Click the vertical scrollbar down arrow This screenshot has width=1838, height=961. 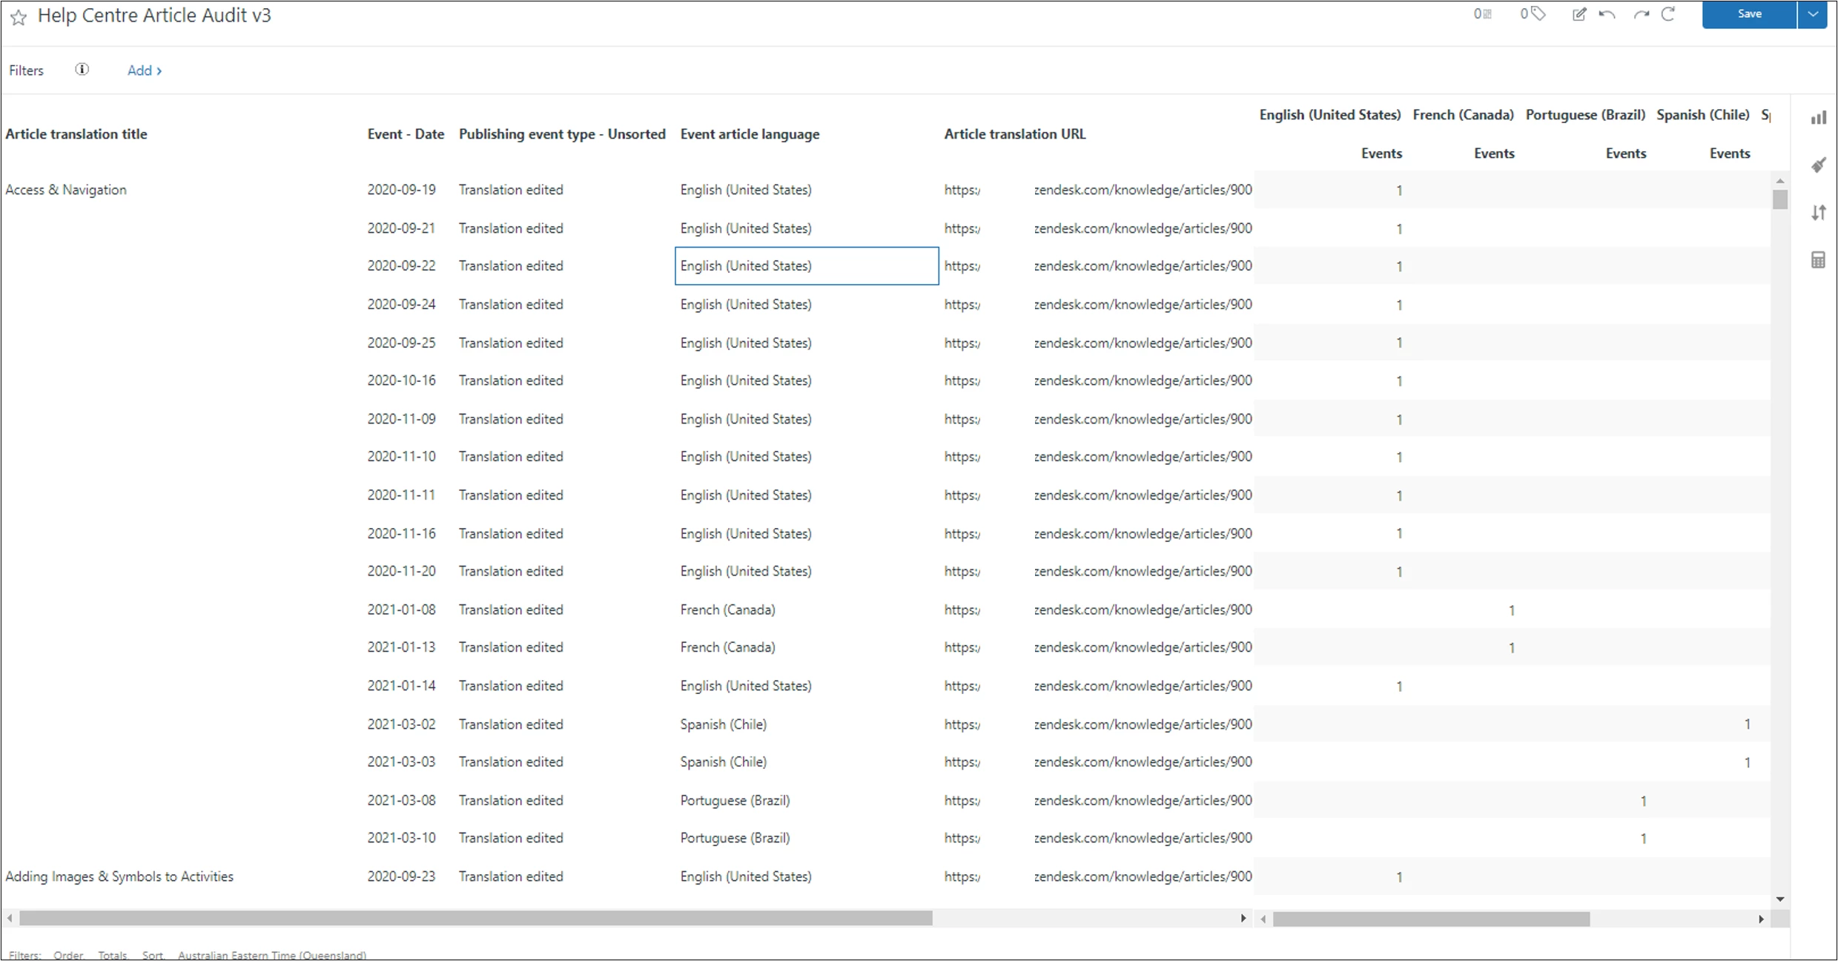(1780, 899)
